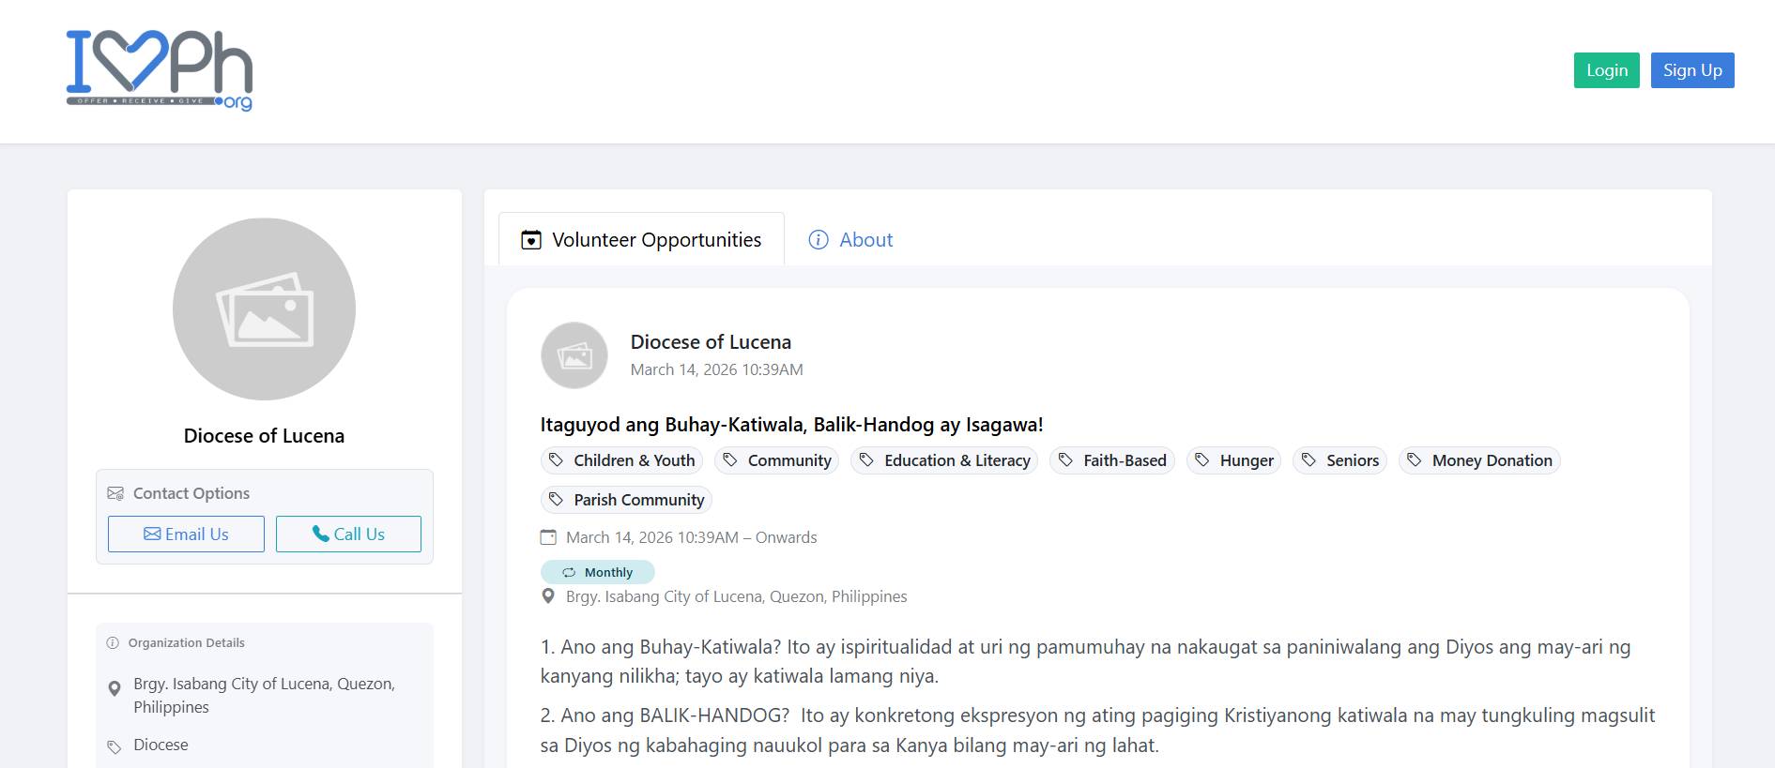Select the Parish Community tag
The width and height of the screenshot is (1775, 768).
pyautogui.click(x=626, y=500)
